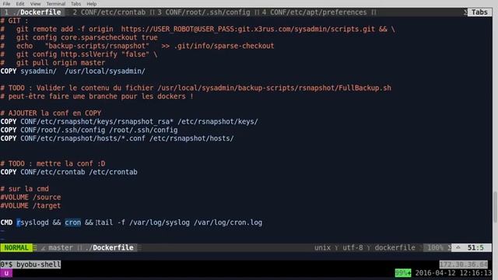
Task: Click the AJOUTER la conf en COPY comment
Action: point(51,113)
